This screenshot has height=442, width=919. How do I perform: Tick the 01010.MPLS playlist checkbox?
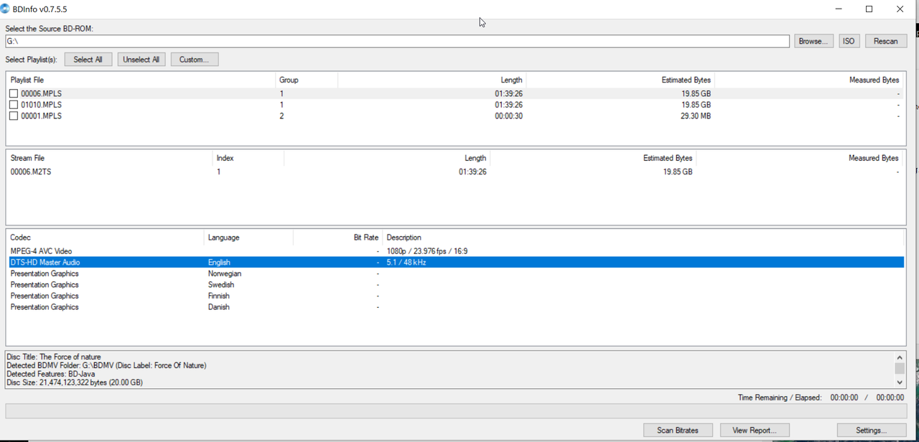point(14,105)
